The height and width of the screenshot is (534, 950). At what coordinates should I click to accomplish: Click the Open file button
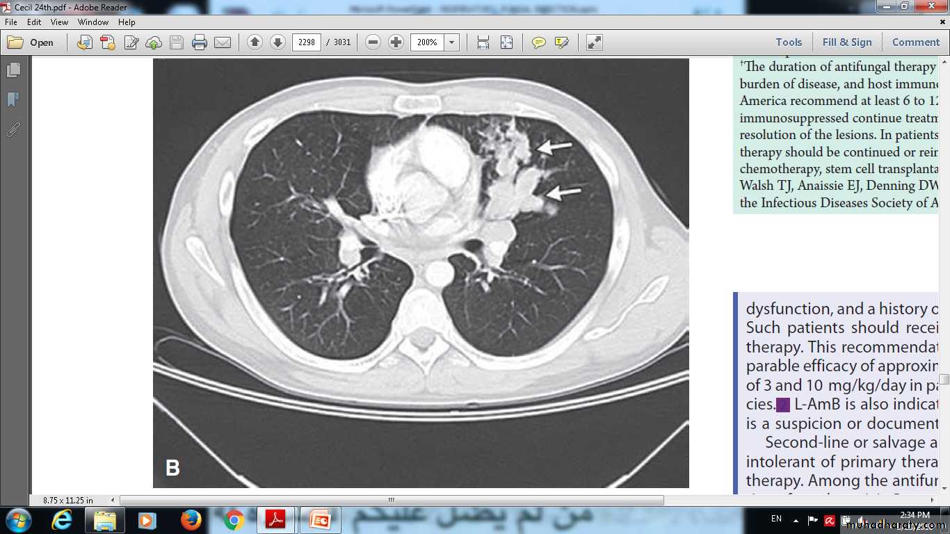click(x=31, y=42)
